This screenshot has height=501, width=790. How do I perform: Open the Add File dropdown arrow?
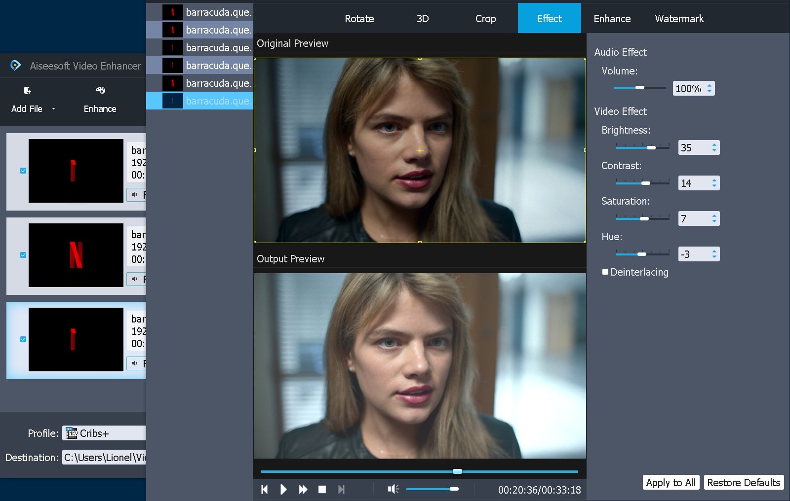pos(53,109)
